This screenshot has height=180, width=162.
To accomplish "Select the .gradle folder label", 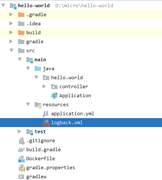I will point(36,15).
